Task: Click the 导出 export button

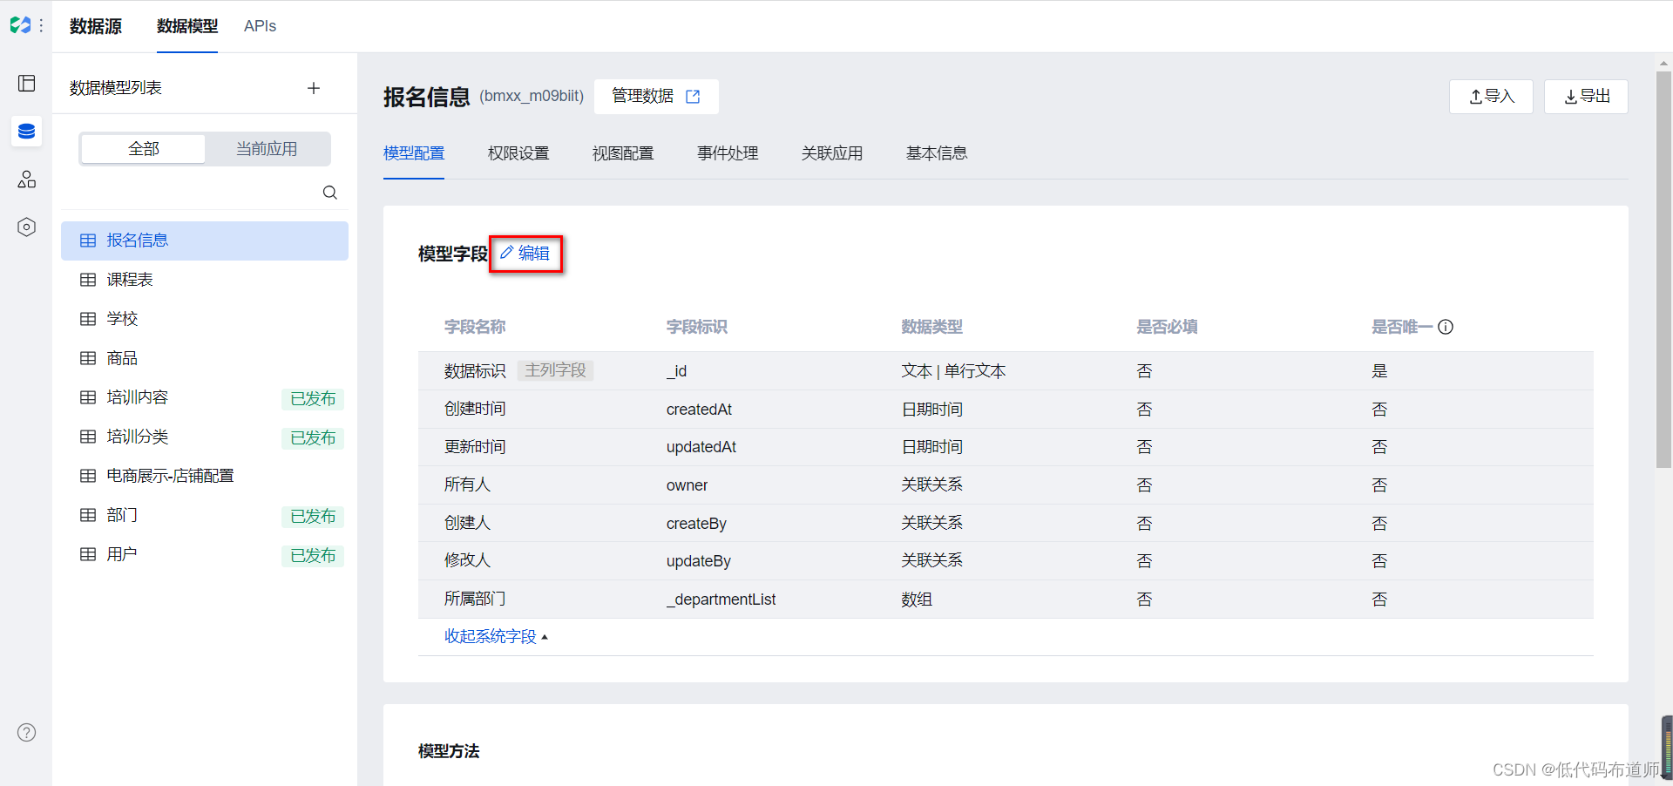Action: [1586, 97]
